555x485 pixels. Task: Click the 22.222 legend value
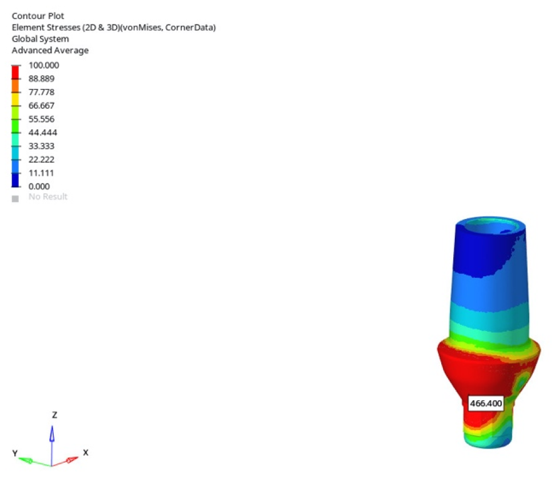(41, 160)
